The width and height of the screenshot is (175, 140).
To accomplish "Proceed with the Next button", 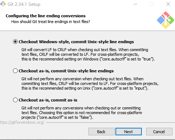I will pos(128,132).
